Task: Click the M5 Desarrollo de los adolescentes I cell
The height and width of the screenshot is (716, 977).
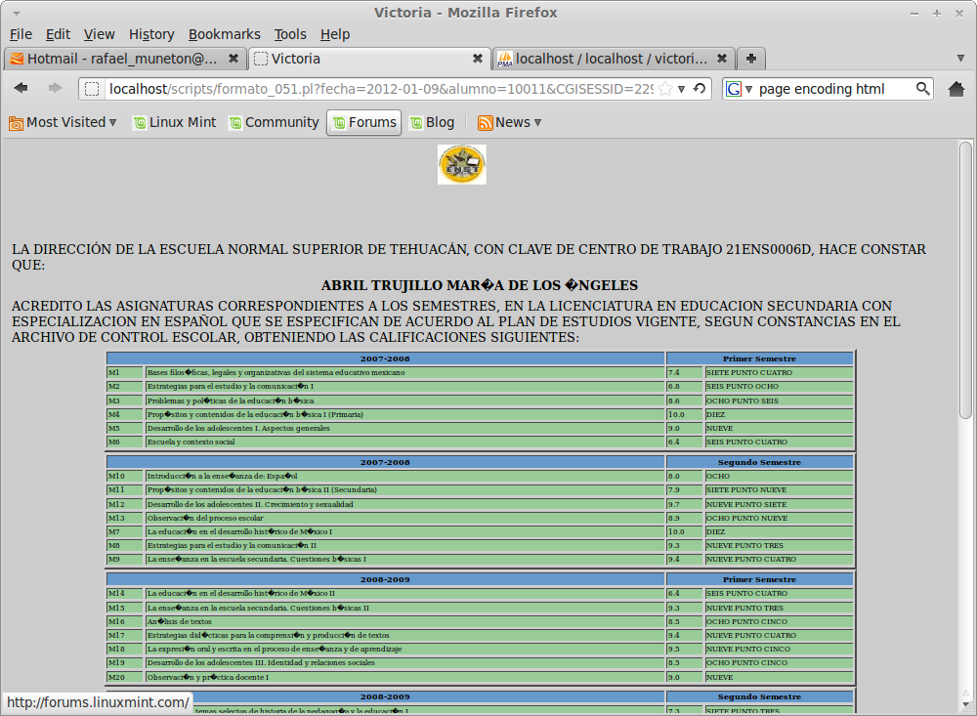Action: [405, 428]
